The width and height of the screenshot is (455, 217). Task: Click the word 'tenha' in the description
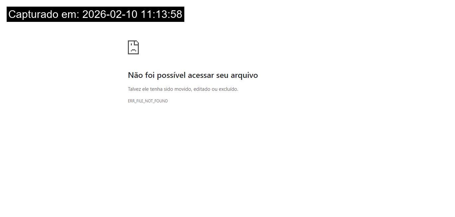point(156,89)
